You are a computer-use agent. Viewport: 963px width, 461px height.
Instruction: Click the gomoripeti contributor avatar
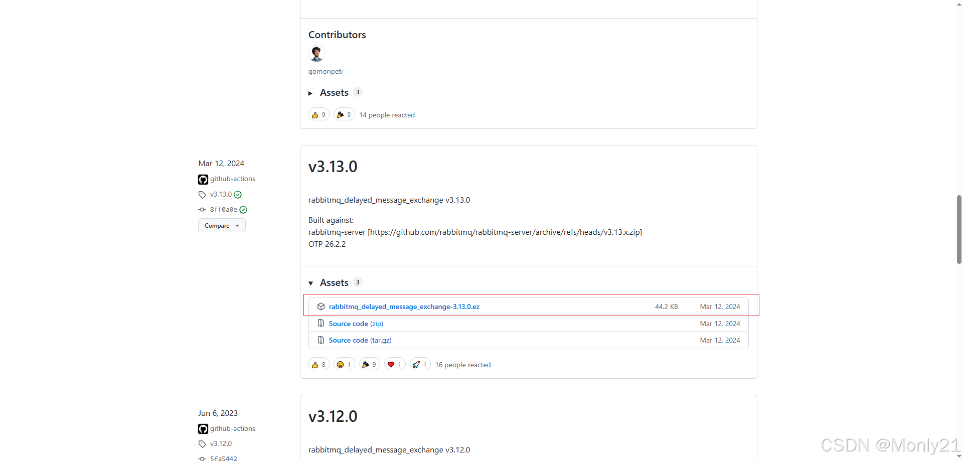[x=316, y=54]
